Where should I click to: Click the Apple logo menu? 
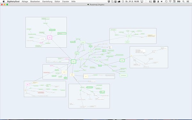click(4, 2)
